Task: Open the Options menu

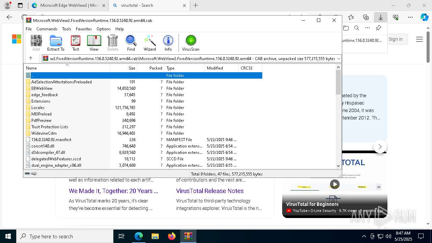Action: pos(104,29)
